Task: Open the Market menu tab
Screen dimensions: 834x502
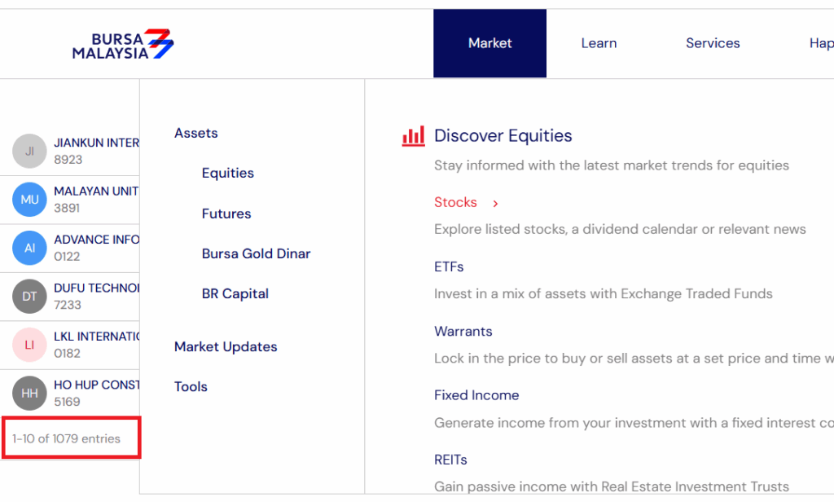Action: click(489, 43)
